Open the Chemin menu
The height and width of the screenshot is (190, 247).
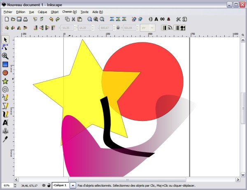(70, 12)
